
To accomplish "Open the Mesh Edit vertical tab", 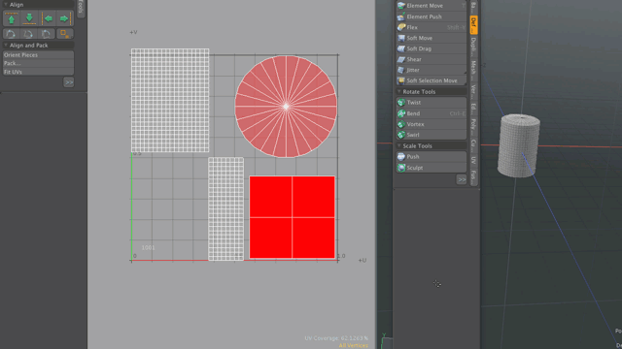I will [x=473, y=70].
